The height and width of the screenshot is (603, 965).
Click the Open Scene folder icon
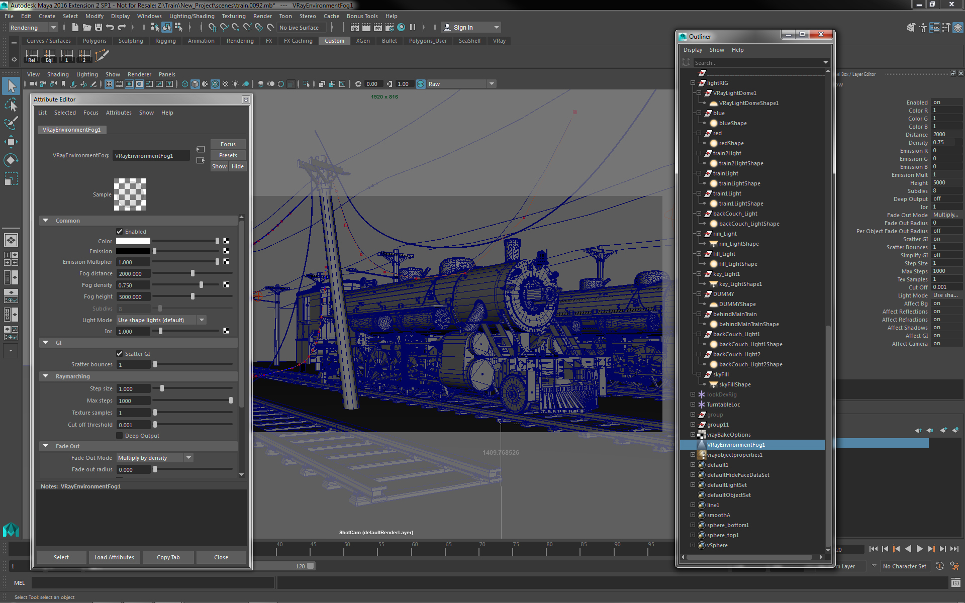pos(86,28)
